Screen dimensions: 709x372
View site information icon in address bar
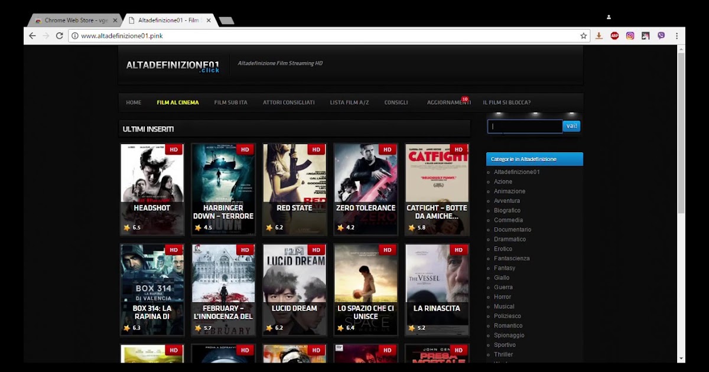coord(74,36)
